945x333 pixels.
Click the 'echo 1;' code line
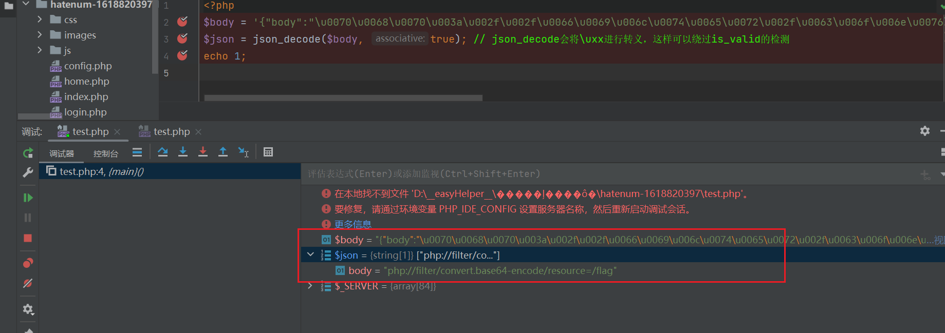[225, 56]
